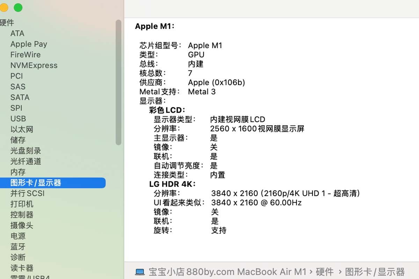The image size is (419, 279).
Task: Click the 类型 value GPU
Action: 196,55
